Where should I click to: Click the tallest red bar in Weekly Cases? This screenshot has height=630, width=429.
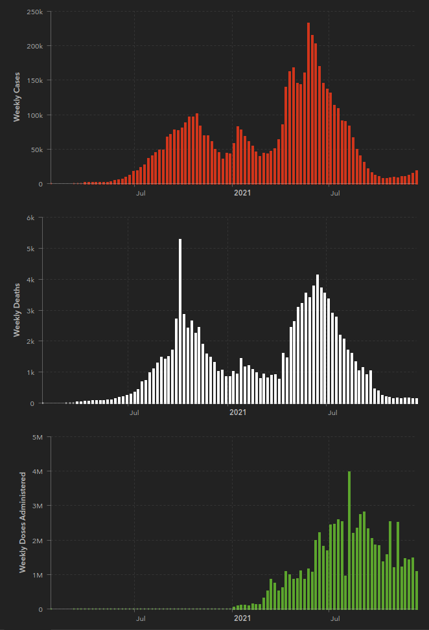click(x=308, y=104)
